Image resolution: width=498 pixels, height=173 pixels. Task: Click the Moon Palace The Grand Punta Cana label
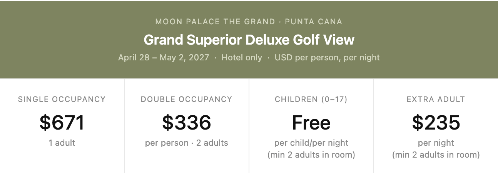[x=249, y=22]
